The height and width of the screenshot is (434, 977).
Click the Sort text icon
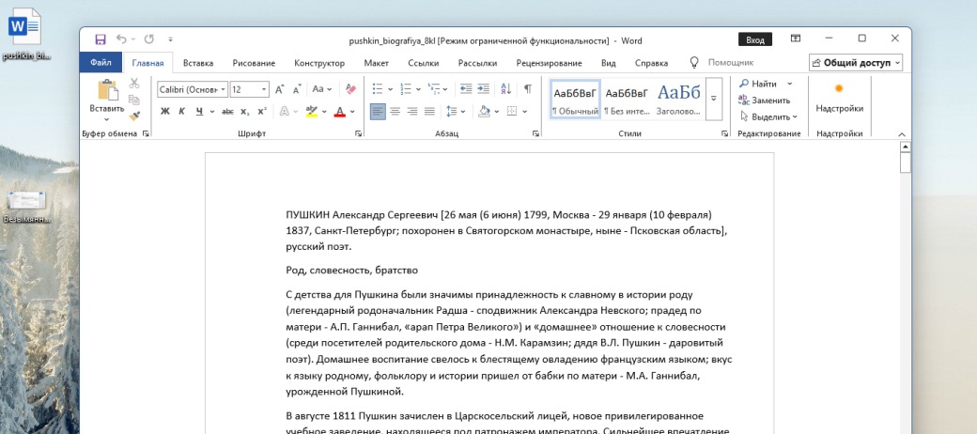coord(505,89)
